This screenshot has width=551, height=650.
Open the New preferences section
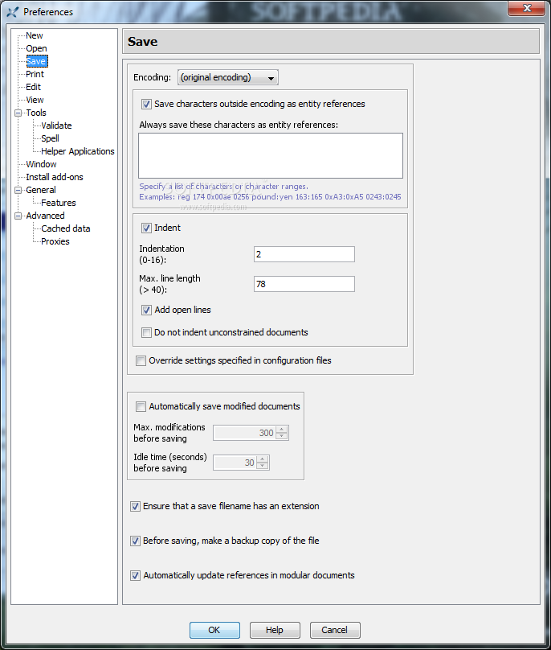34,35
